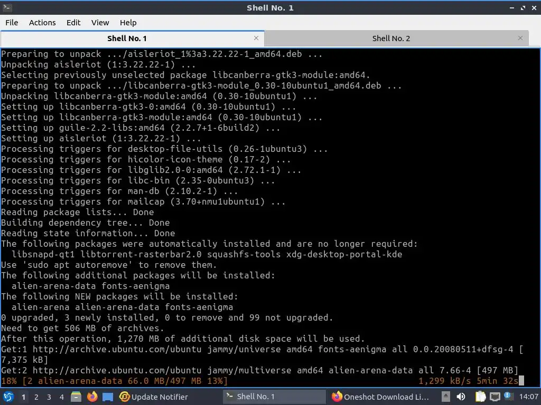This screenshot has width=541, height=405.
Task: Open the File menu
Action: point(12,22)
